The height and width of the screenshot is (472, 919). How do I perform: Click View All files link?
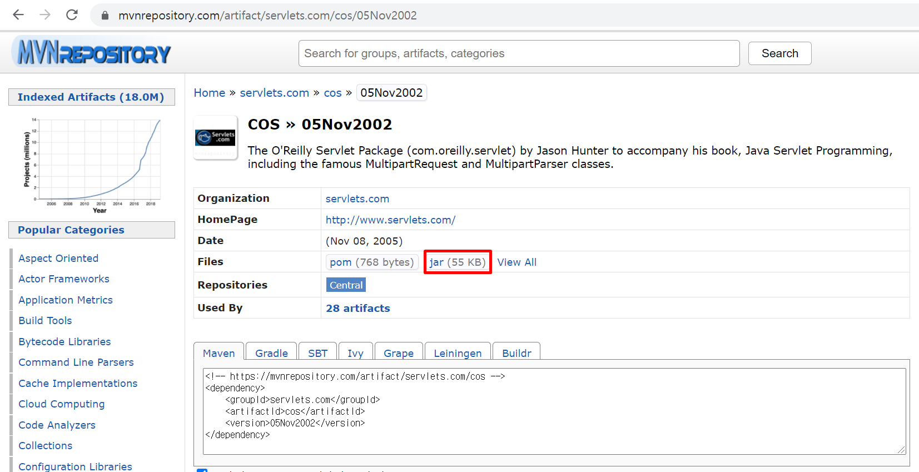(x=516, y=262)
